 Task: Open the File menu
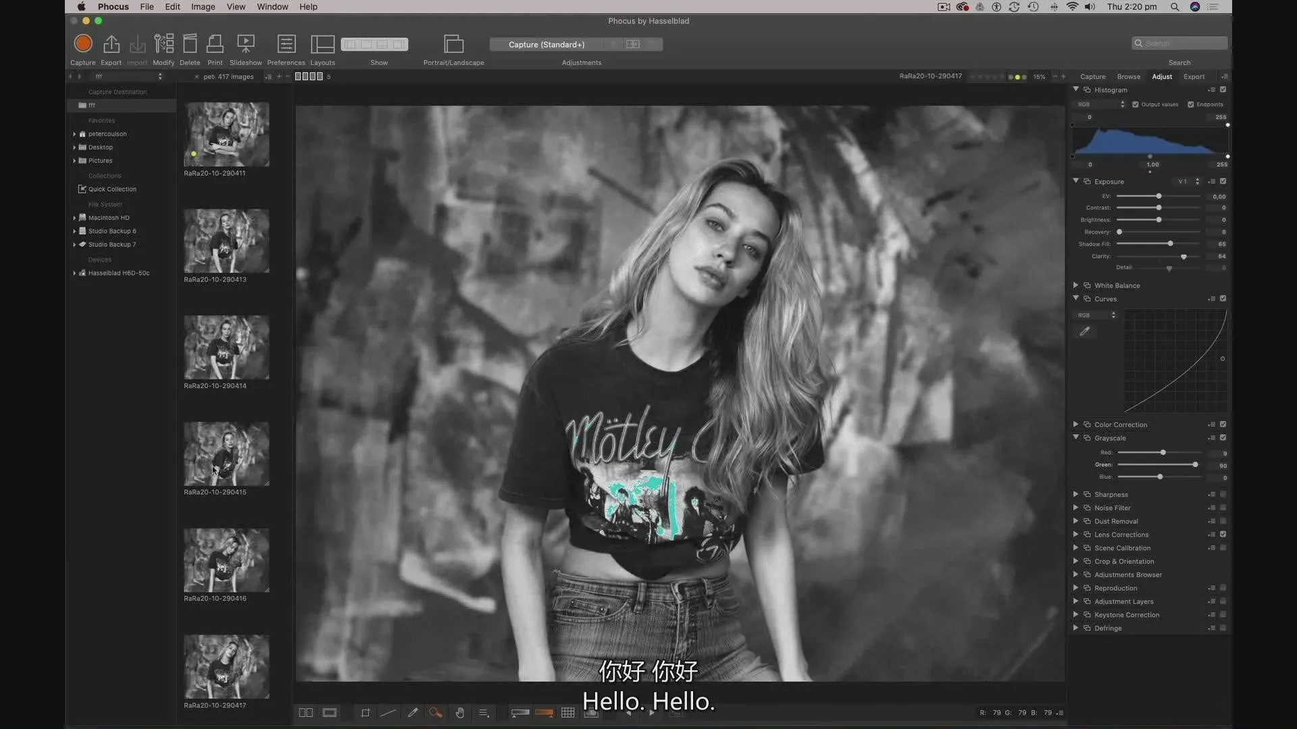click(147, 7)
